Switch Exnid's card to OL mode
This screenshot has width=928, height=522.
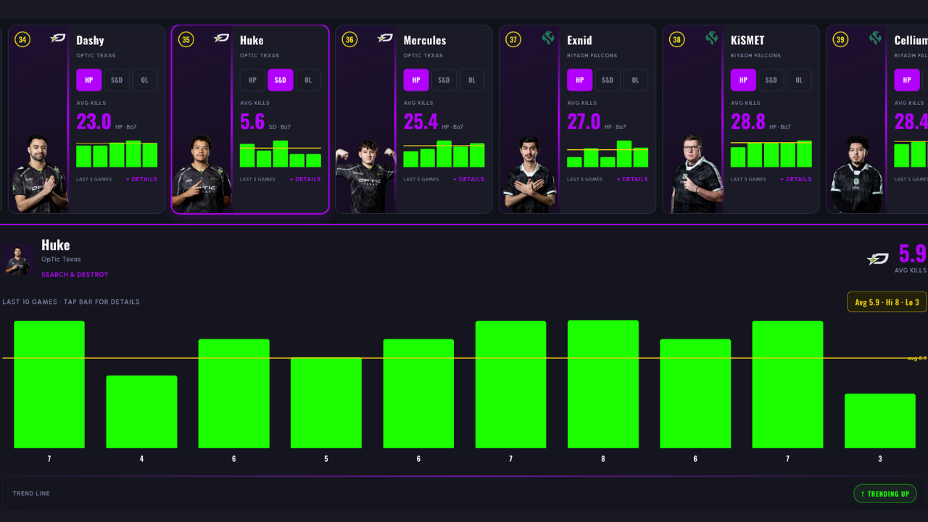tap(636, 80)
